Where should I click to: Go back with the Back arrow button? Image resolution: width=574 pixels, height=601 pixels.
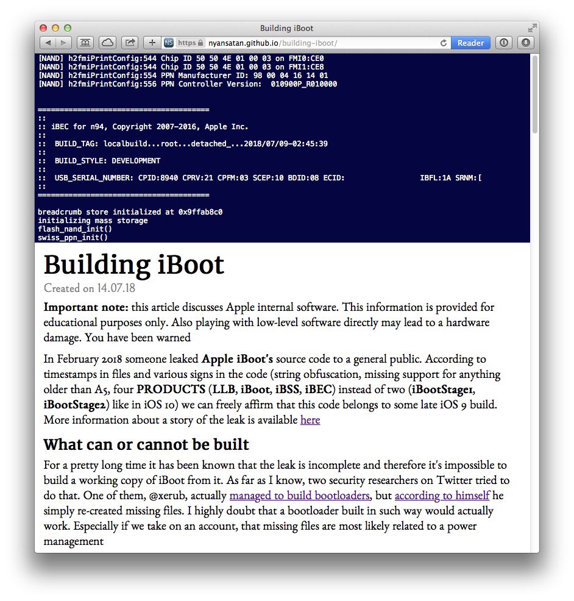click(x=48, y=43)
